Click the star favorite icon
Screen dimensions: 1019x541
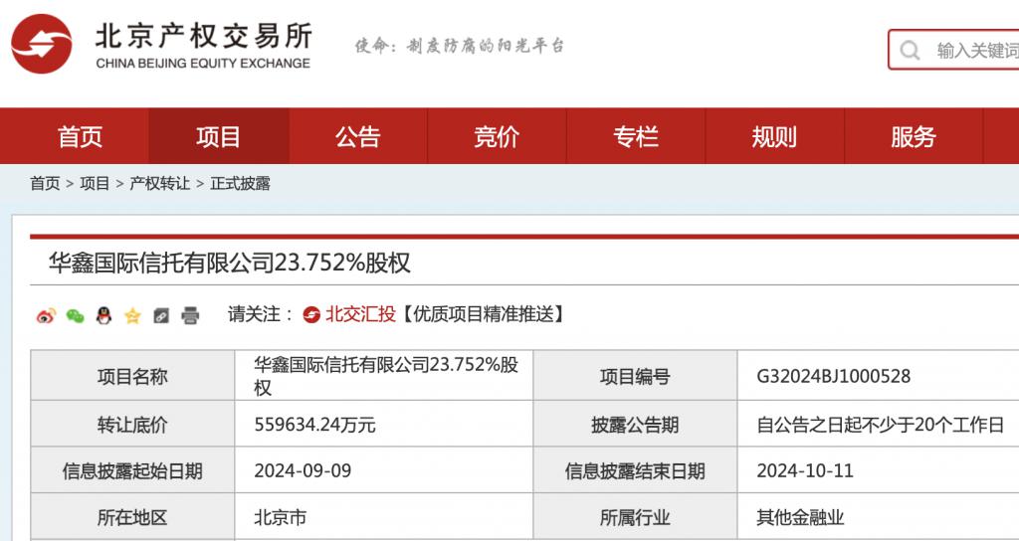(x=132, y=316)
